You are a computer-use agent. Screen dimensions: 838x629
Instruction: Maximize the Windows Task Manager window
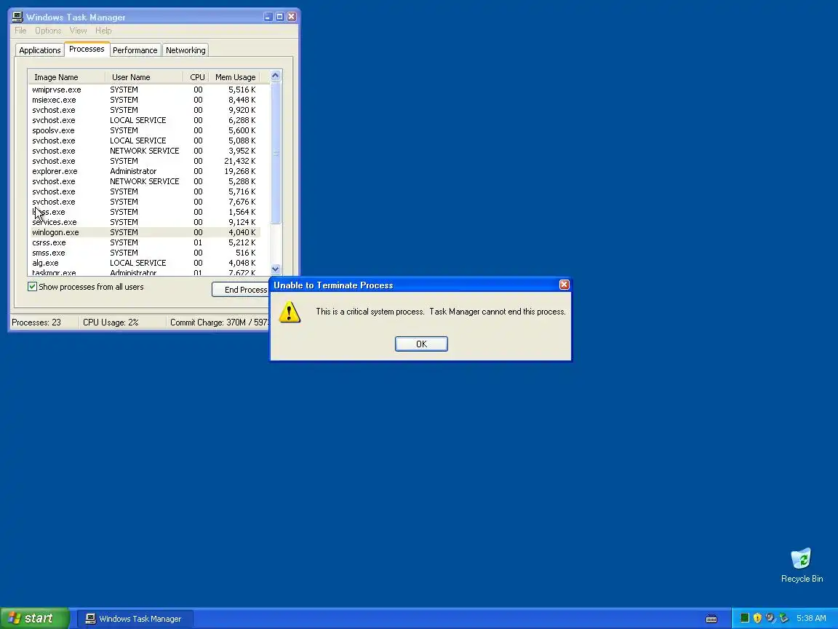point(279,17)
